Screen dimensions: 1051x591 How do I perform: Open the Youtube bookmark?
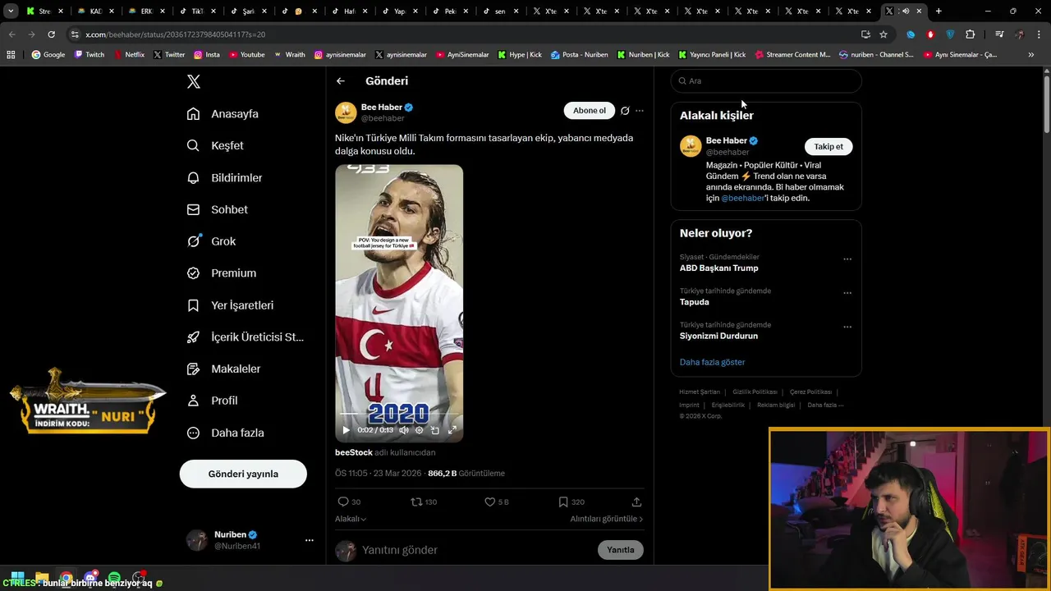(x=247, y=55)
